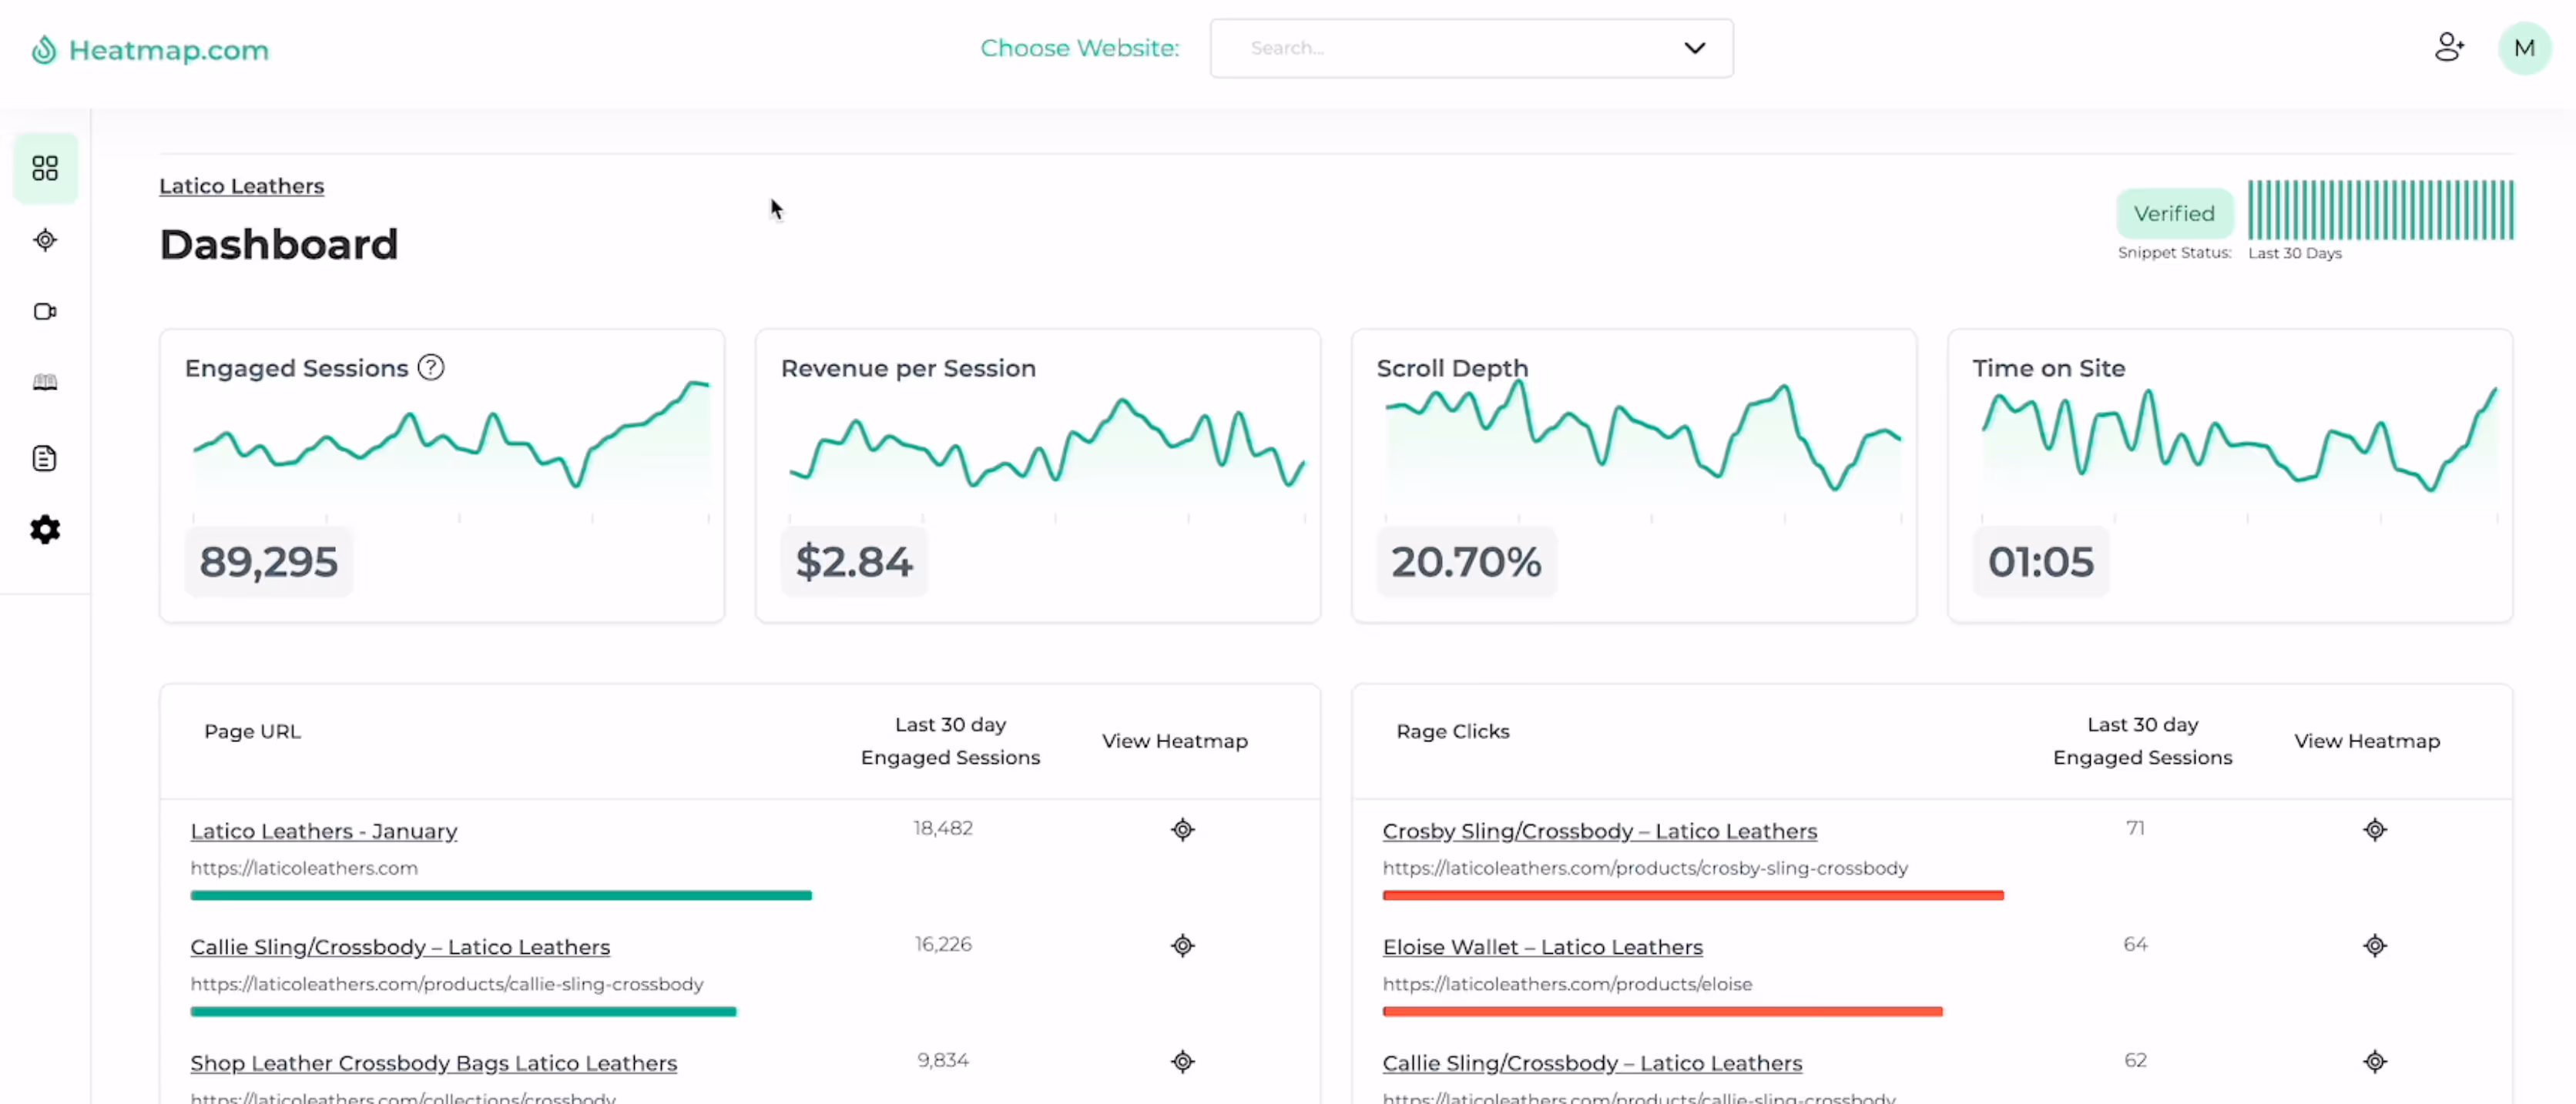The height and width of the screenshot is (1104, 2576).
Task: View heatmap for Latico Leathers - January
Action: [x=1182, y=829]
